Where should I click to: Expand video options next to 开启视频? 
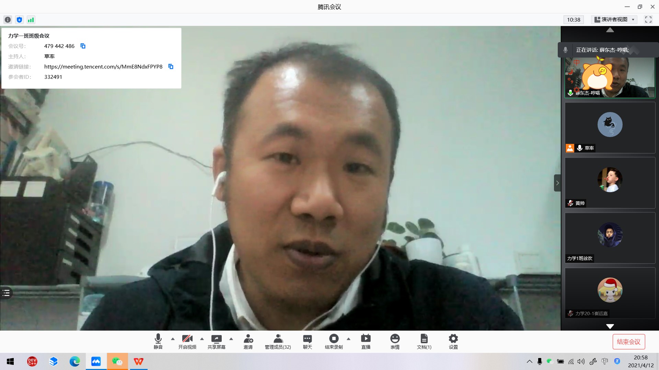coord(202,339)
